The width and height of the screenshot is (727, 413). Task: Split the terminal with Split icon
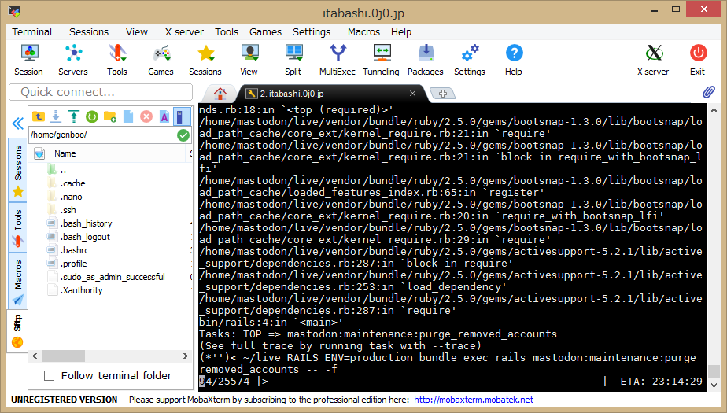[x=293, y=60]
